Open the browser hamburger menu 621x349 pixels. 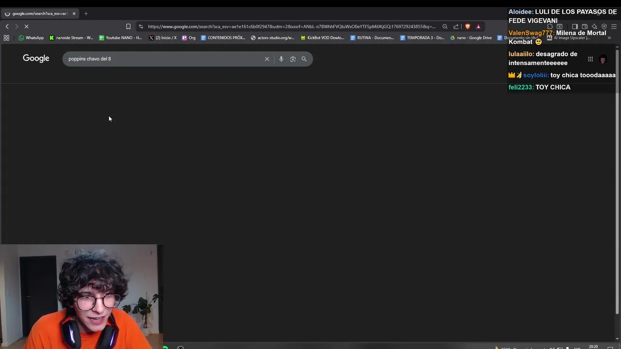pyautogui.click(x=614, y=27)
